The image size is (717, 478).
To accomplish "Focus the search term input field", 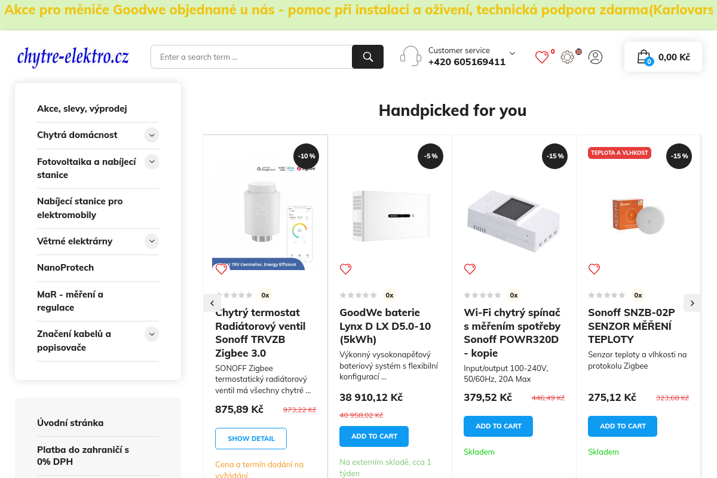I will tap(252, 57).
